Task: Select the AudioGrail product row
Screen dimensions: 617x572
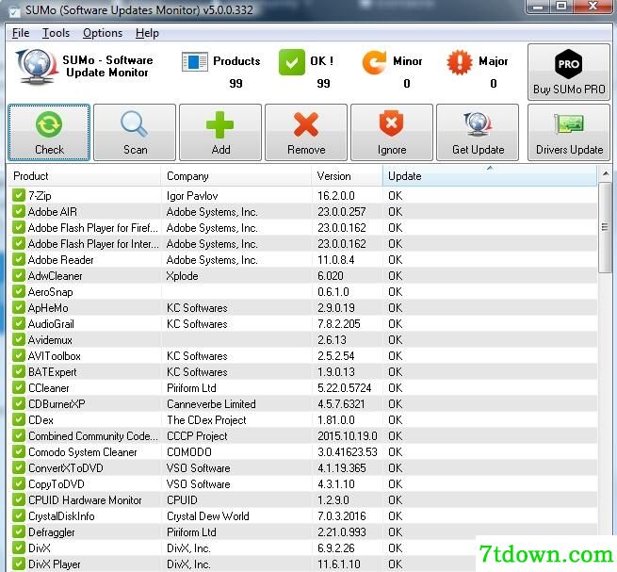Action: [302, 324]
